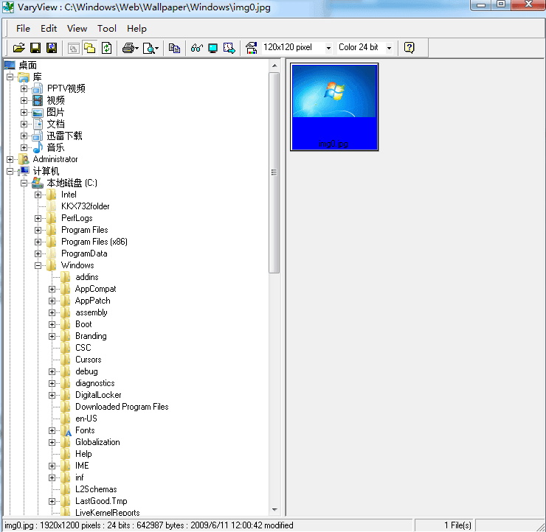Screen dimensions: 546x532
Task: Click the Open file toolbar icon
Action: tap(19, 48)
